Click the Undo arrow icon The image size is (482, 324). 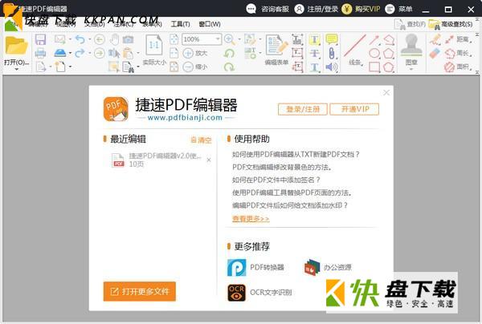[x=80, y=39]
